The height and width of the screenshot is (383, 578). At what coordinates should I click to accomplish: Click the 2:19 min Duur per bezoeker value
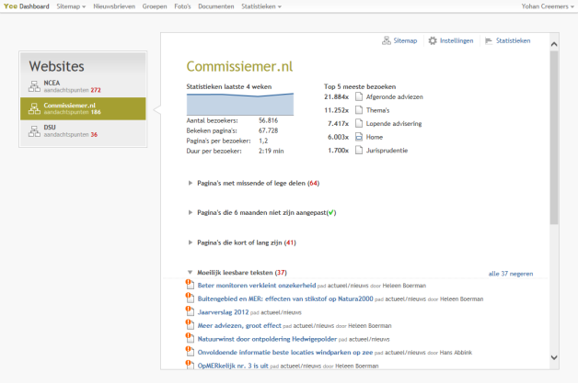point(272,151)
